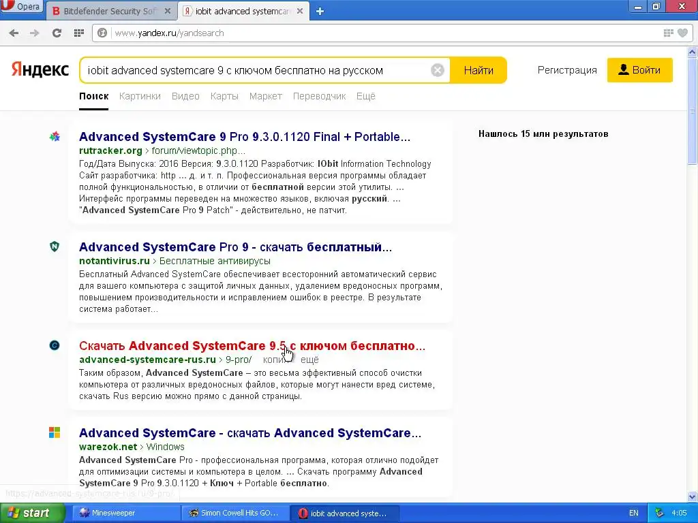This screenshot has height=523, width=698.
Task: Open Скачать Advanced SystemCare 9.5 с ключом result
Action: [x=252, y=345]
